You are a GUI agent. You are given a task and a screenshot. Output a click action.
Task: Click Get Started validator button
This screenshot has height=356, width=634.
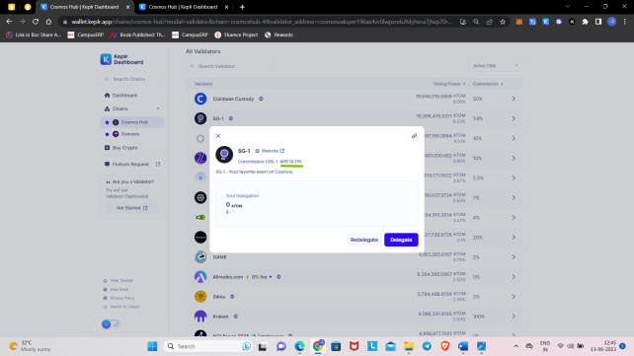131,208
